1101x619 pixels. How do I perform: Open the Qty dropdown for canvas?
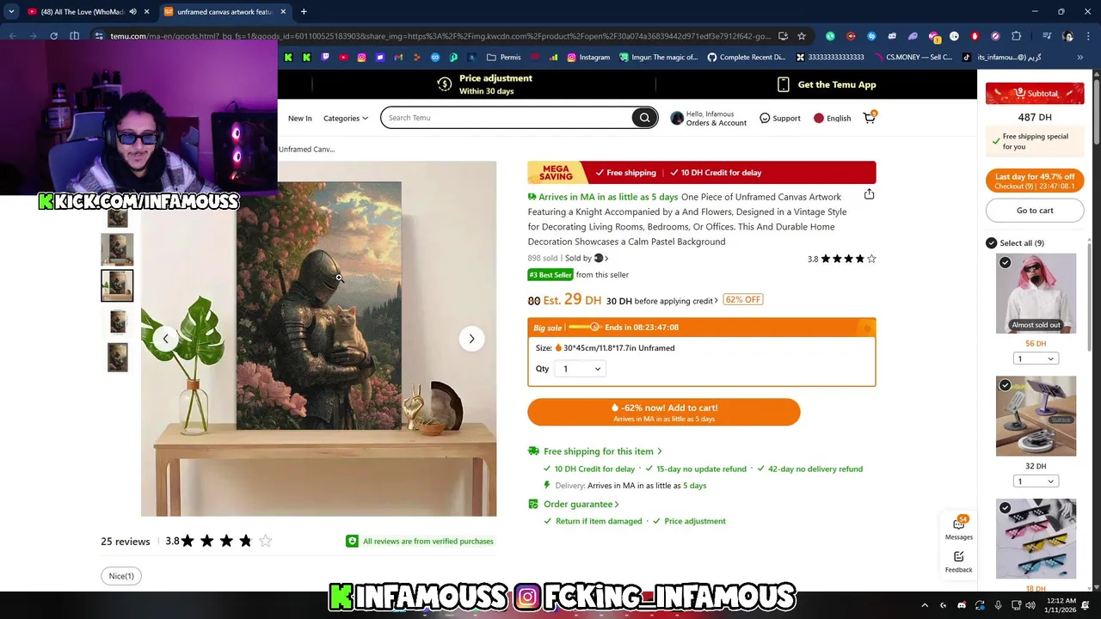[581, 369]
